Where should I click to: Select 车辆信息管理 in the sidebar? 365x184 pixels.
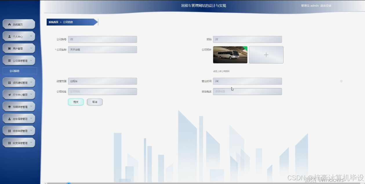(19, 106)
